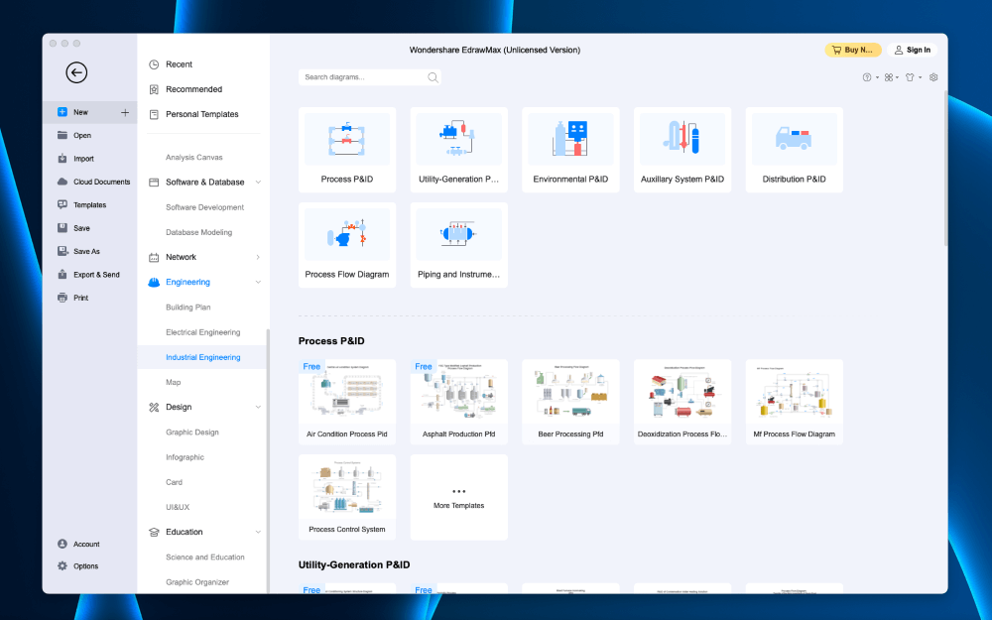The height and width of the screenshot is (620, 992).
Task: Click the Save disk icon
Action: coord(62,228)
